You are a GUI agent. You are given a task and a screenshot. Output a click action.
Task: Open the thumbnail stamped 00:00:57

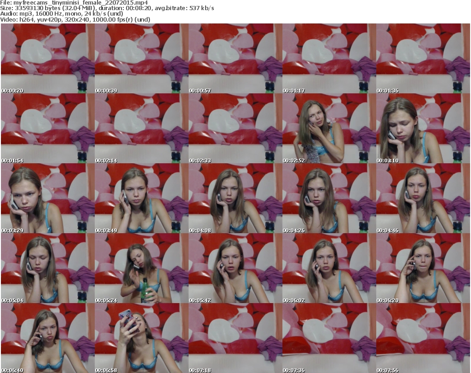tap(235, 58)
